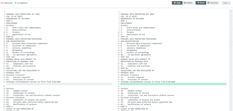The height and width of the screenshot is (111, 233).
Task: Click the '22 Additions' count label
Action: pyautogui.click(x=22, y=3)
